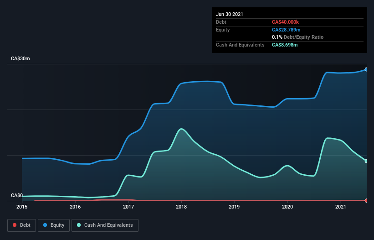Select the 2019 axis label

tap(234, 207)
